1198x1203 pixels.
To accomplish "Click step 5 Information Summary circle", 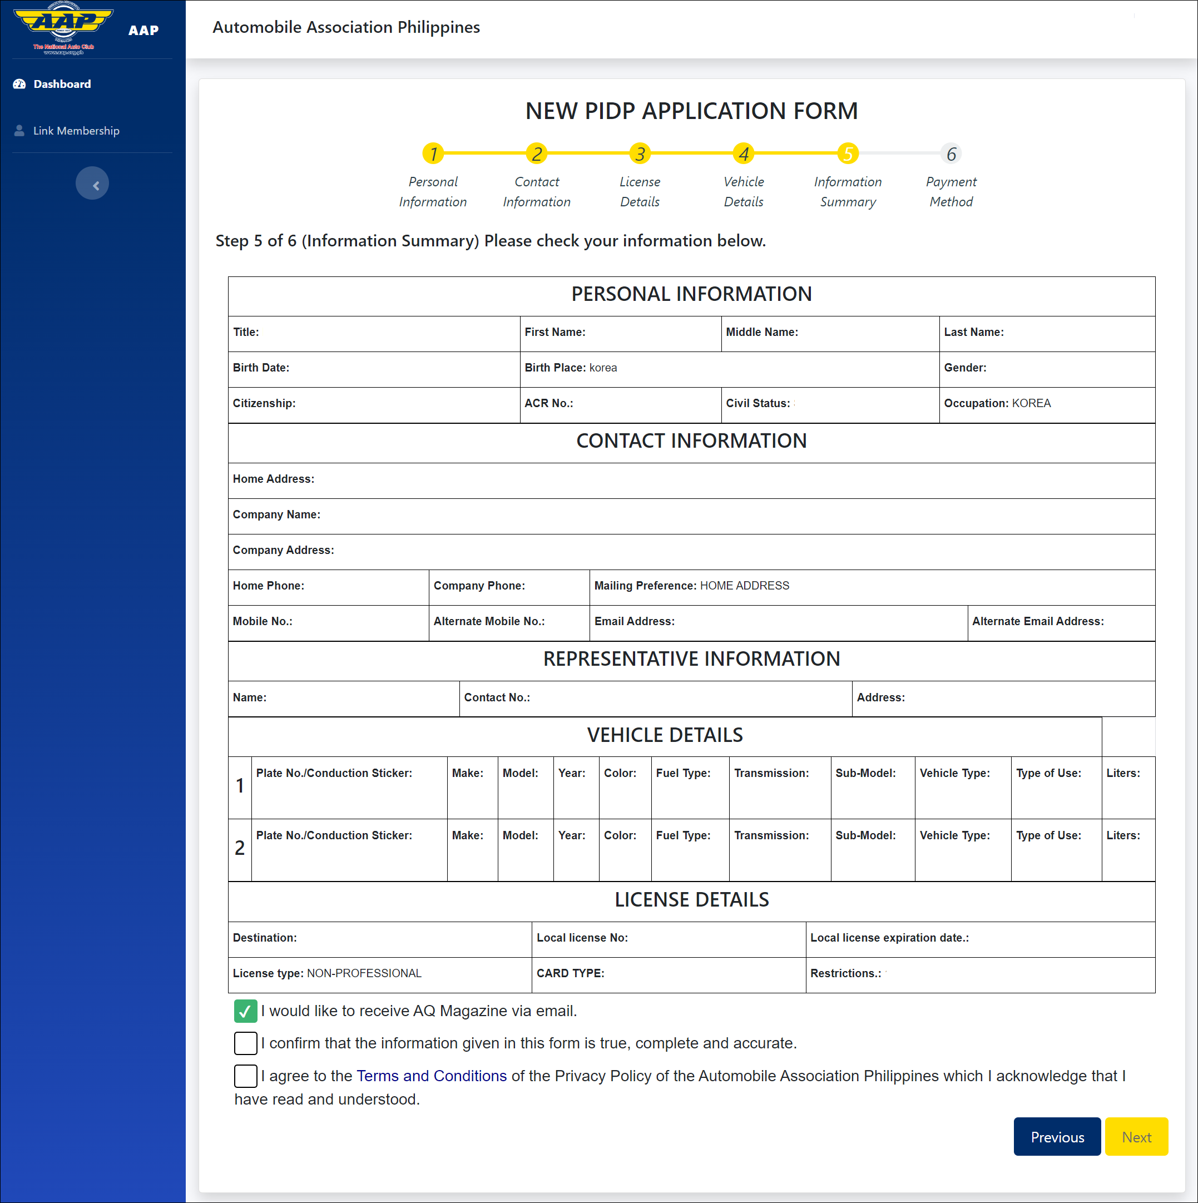I will click(848, 154).
